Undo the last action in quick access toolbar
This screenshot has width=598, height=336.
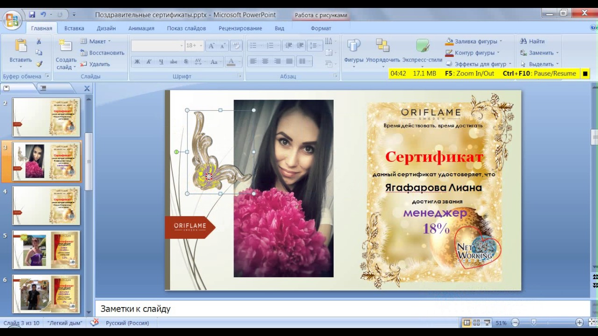[x=43, y=14]
